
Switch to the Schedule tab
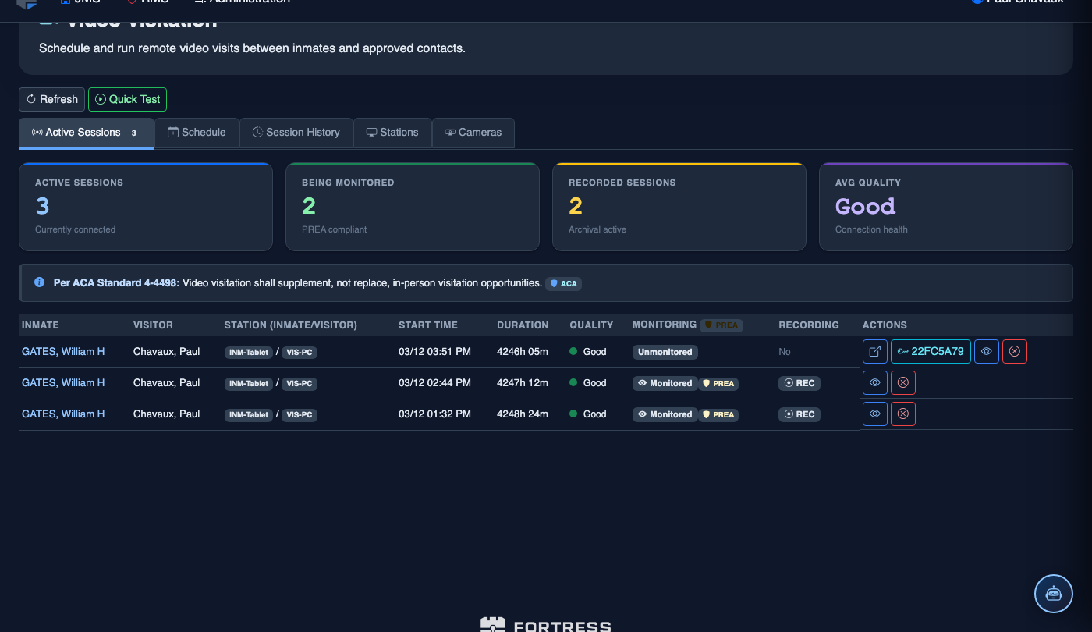point(197,133)
